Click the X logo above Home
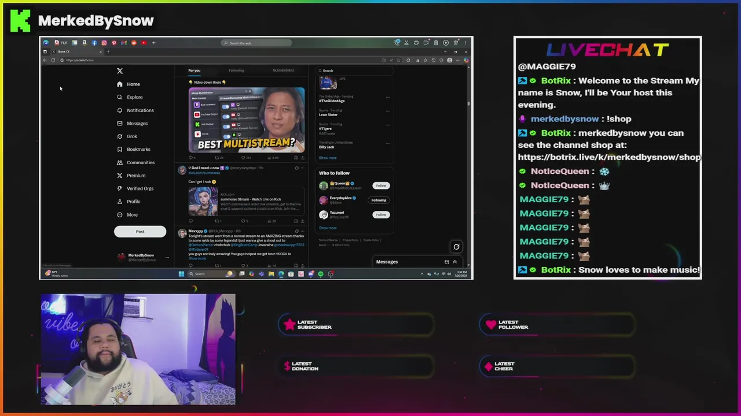The image size is (741, 416). click(120, 71)
